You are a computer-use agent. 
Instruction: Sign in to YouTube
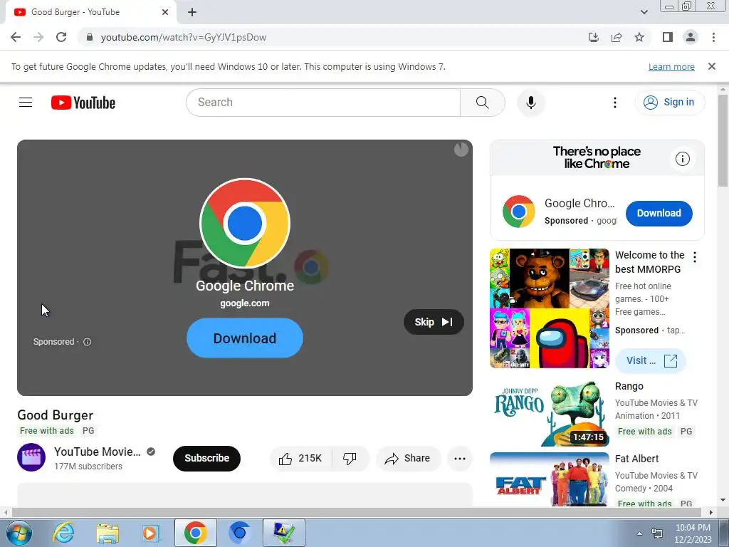point(669,103)
